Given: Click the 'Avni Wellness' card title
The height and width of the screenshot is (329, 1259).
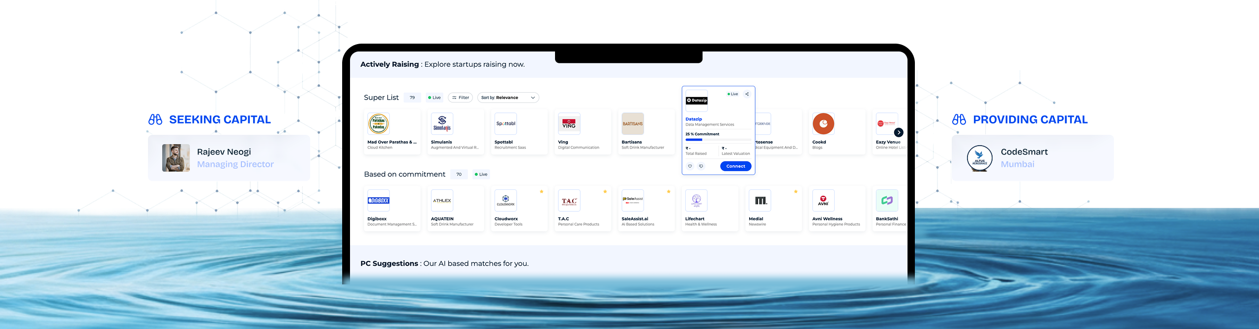Looking at the screenshot, I should tap(827, 219).
